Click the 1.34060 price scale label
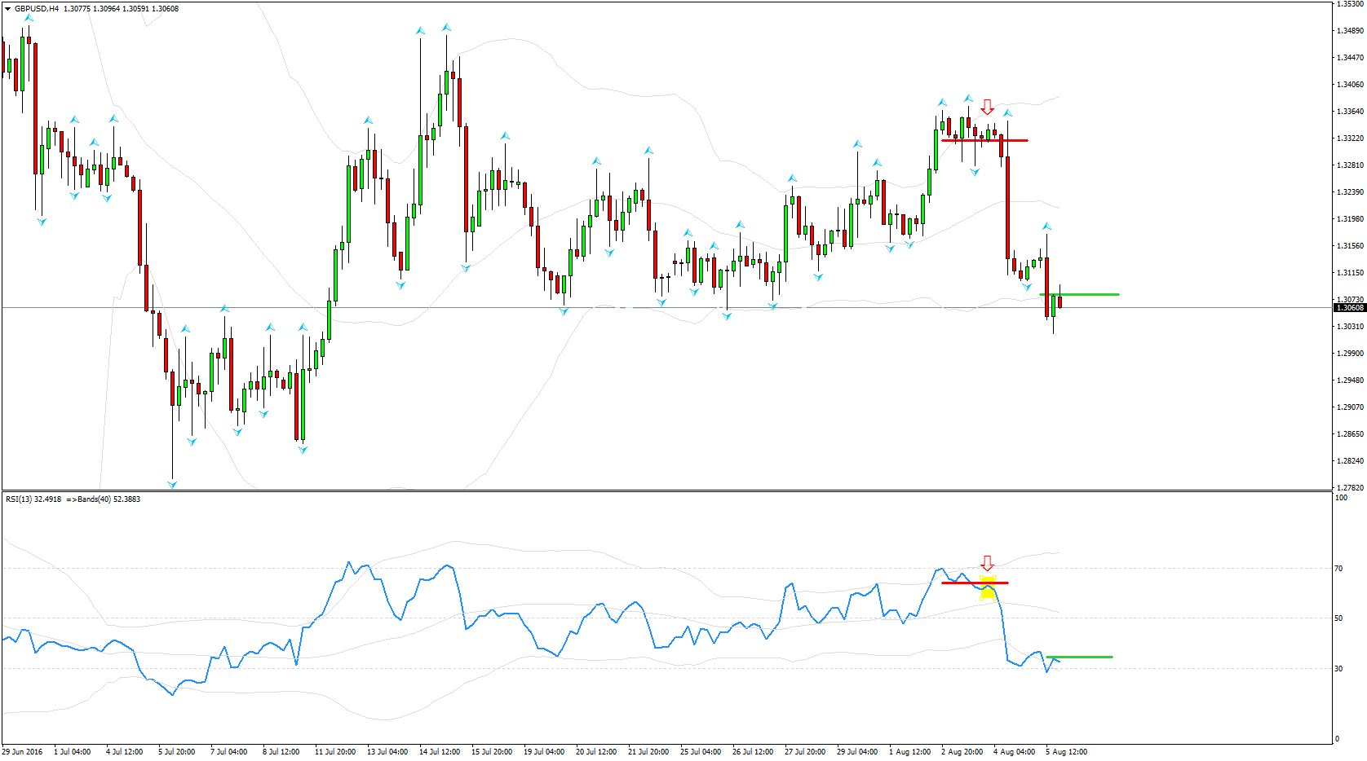This screenshot has height=761, width=1367. pos(1350,85)
